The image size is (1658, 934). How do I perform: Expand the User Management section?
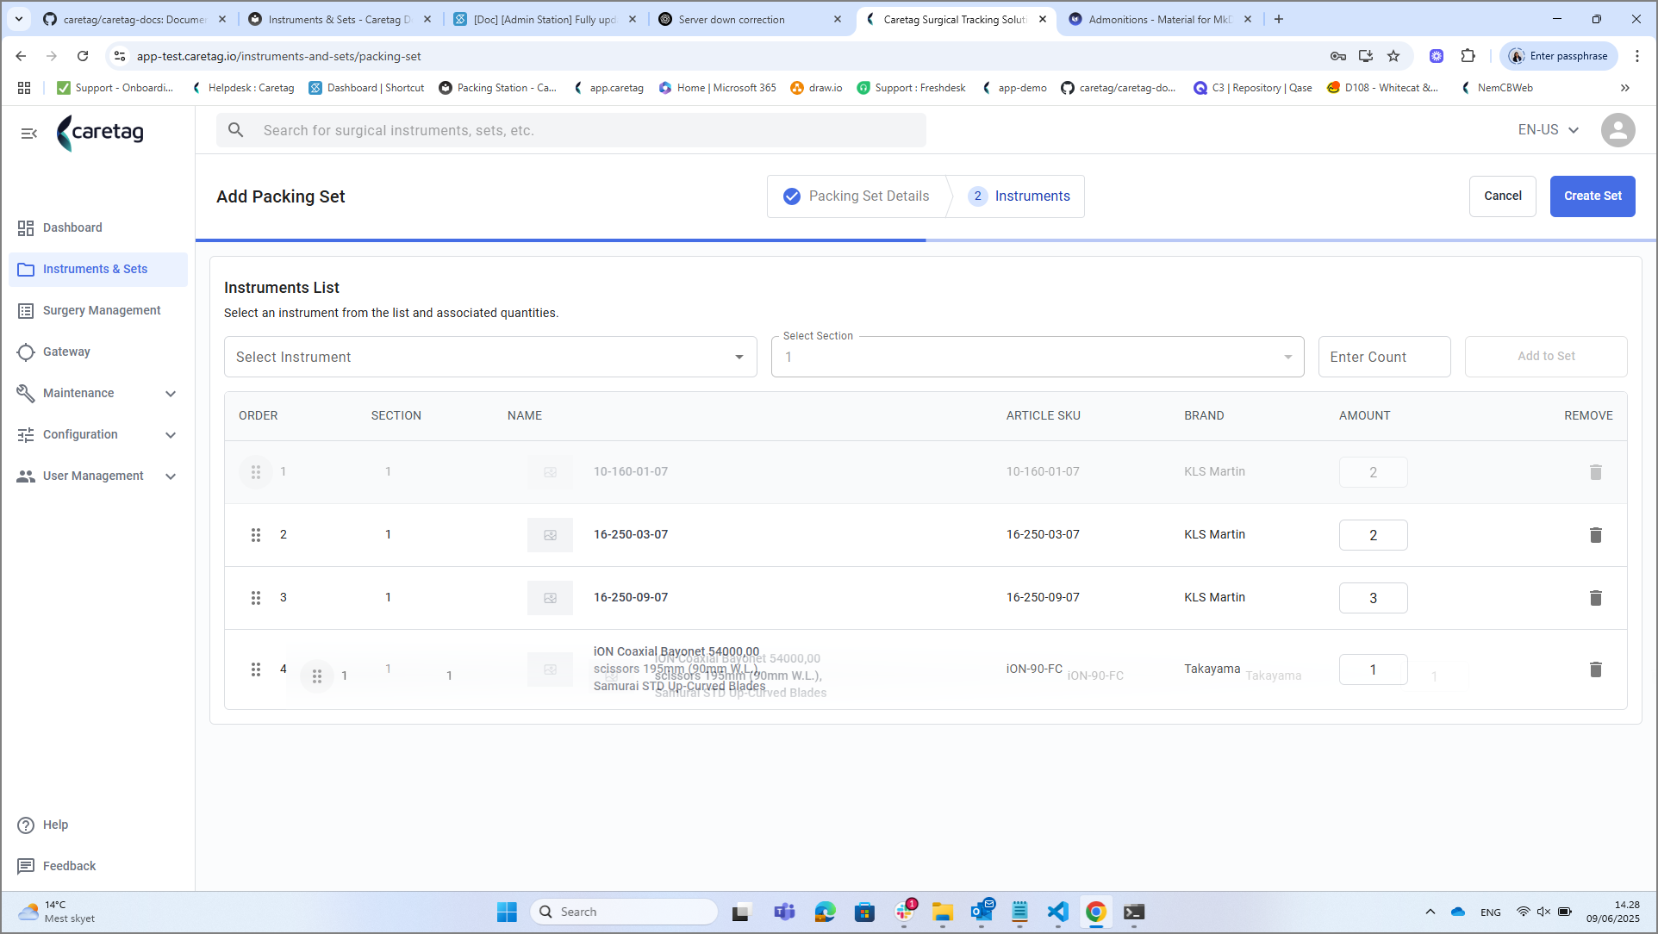coord(97,476)
